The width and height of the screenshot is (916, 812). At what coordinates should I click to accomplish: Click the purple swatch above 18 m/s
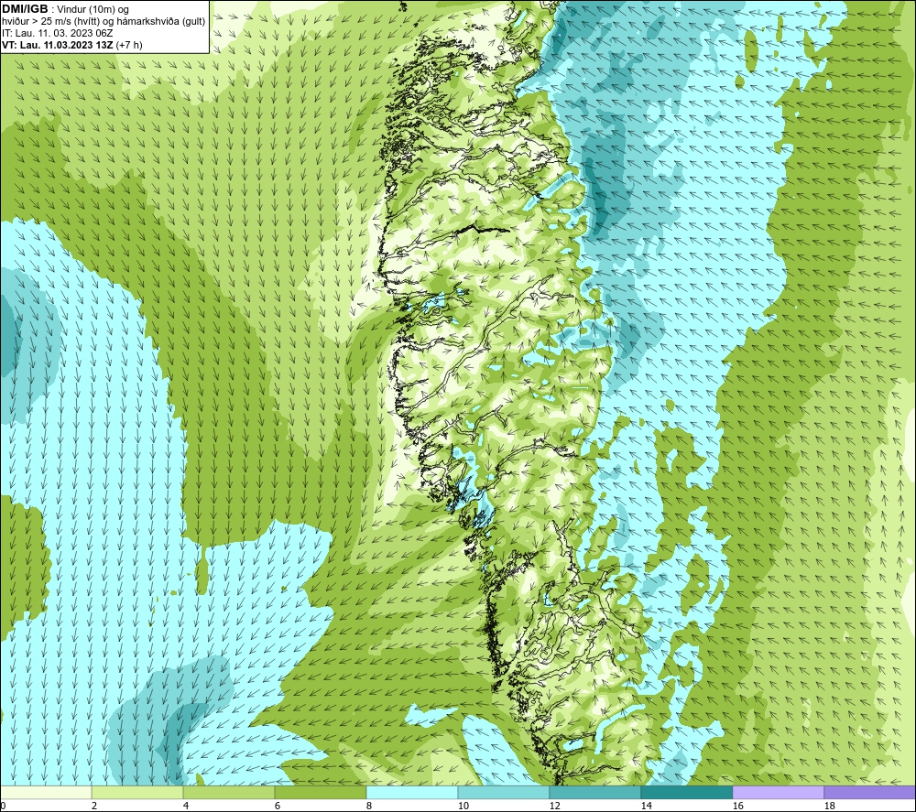point(870,793)
